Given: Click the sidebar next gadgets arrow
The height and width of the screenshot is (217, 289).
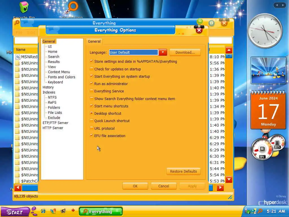Looking at the screenshot, I should click(283, 5).
